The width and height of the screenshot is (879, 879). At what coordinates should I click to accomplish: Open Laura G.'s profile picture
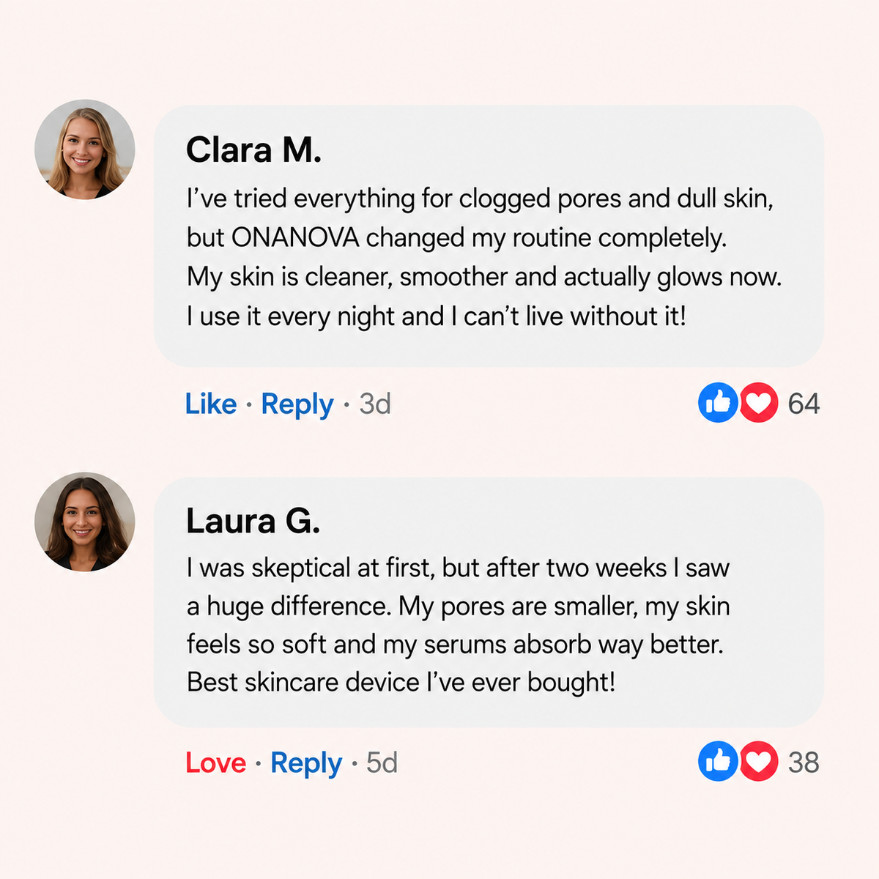pos(85,522)
